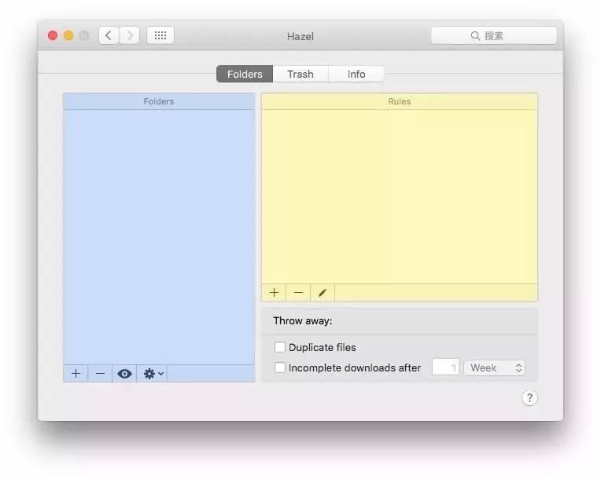Enable Incomplete downloads after checkbox
The image size is (601, 479).
click(x=279, y=367)
